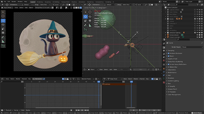Open the Playback popover in timeline

(x=9, y=110)
